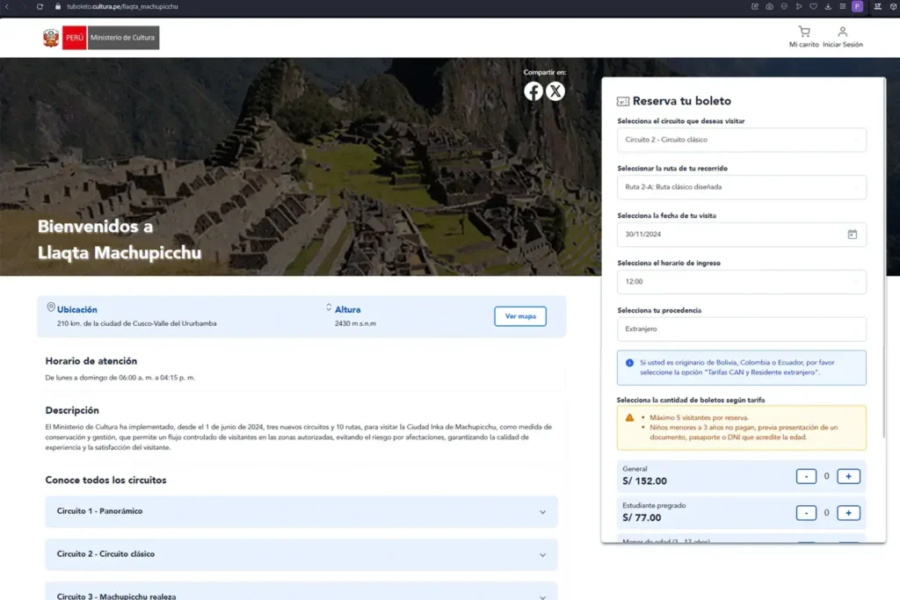This screenshot has width=900, height=600.
Task: Reload the page with browser refresh
Action: coord(40,6)
